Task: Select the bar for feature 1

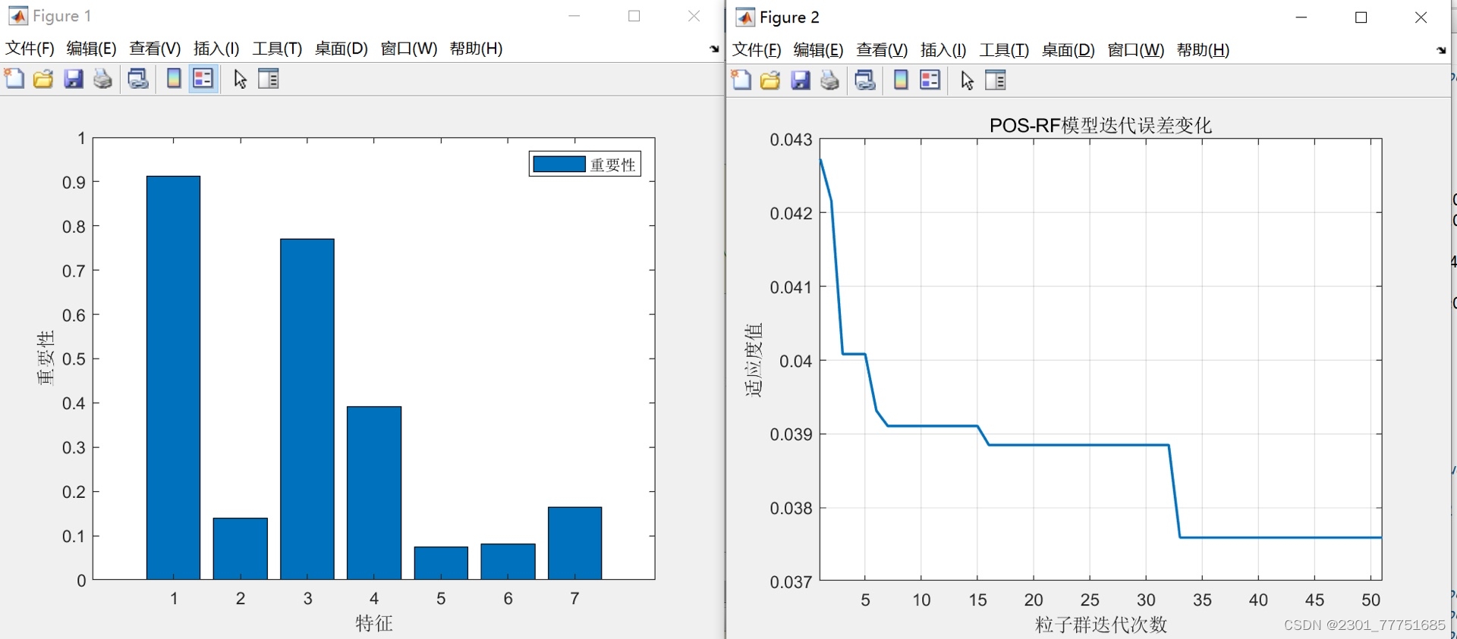Action: 174,377
